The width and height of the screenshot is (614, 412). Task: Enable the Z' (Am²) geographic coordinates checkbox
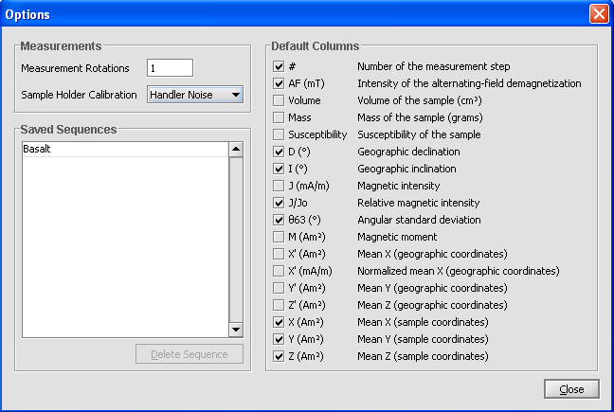(279, 305)
